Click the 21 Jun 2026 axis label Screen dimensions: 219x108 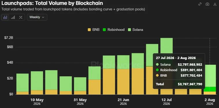pos(123,102)
